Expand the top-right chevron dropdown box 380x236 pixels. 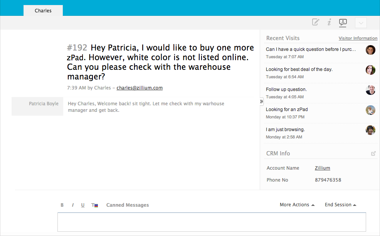(x=361, y=23)
